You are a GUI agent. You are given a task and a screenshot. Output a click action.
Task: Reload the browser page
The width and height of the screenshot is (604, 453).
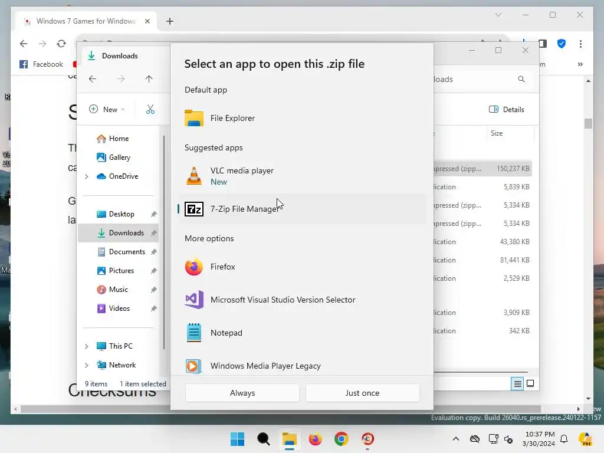pyautogui.click(x=61, y=44)
